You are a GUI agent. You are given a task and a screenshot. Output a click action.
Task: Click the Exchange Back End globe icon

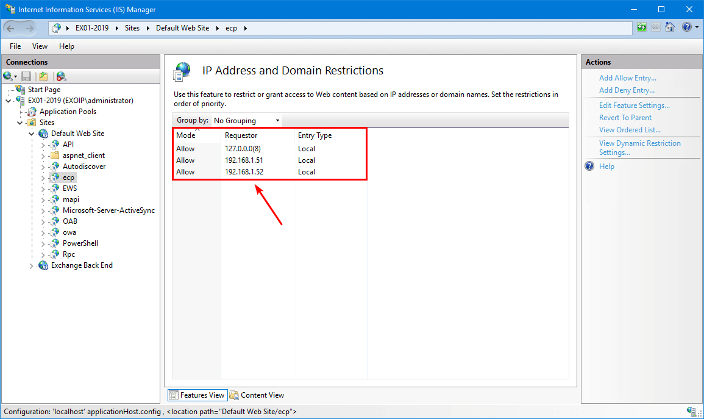click(x=43, y=265)
